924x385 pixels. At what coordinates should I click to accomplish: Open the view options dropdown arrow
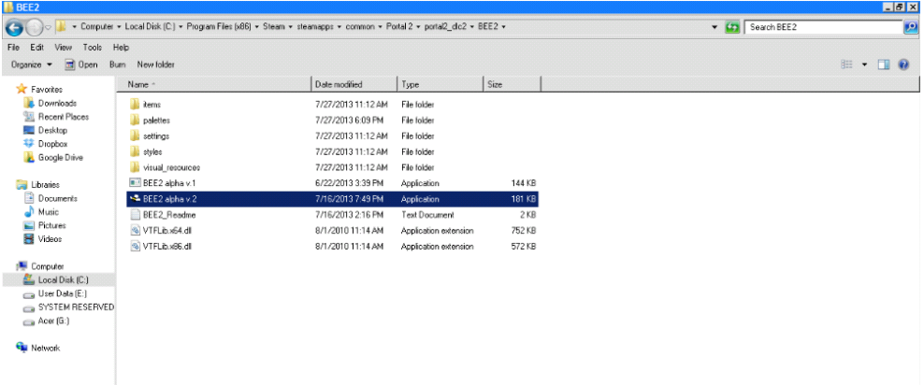[864, 64]
